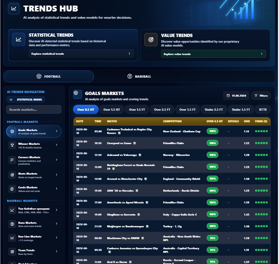This screenshot has width=279, height=264.
Task: Click the Team Totals target icon
Action: 12,252
